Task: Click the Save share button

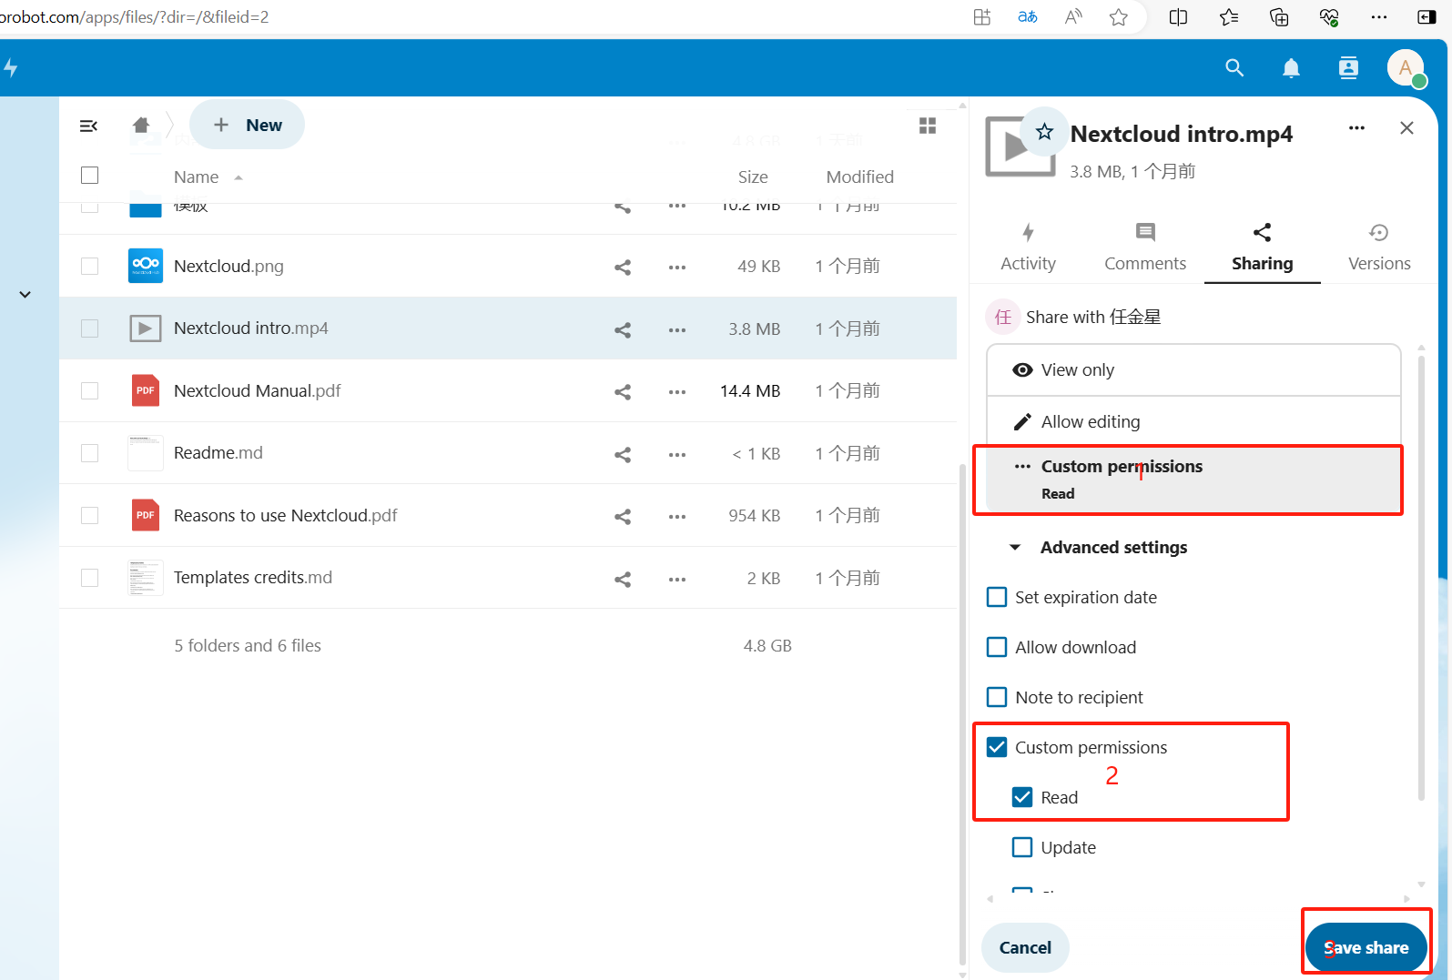Action: [1366, 947]
